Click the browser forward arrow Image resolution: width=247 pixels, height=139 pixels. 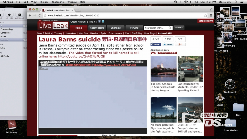[35, 15]
